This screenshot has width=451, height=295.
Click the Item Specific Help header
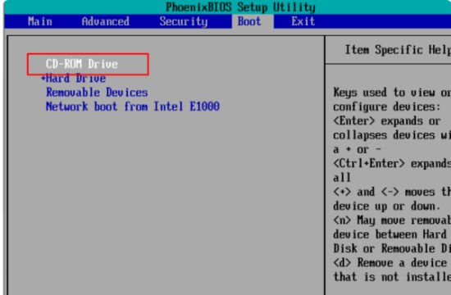398,50
